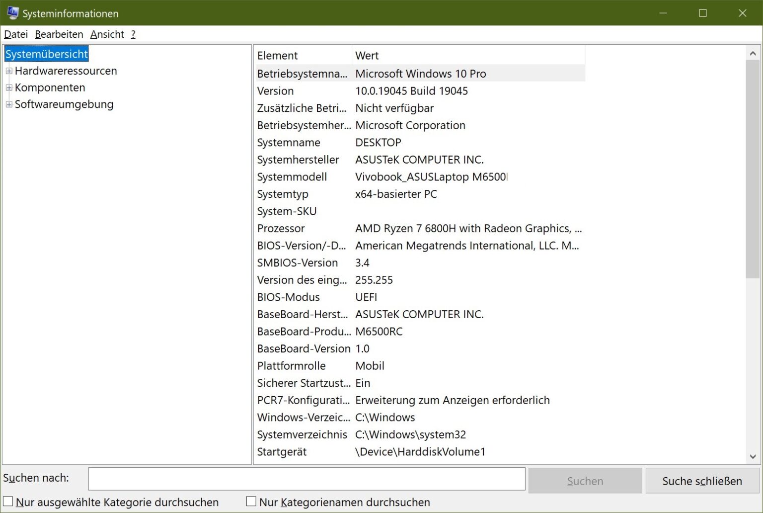Select the Systemübersicht tree item
The image size is (763, 513).
click(x=46, y=54)
